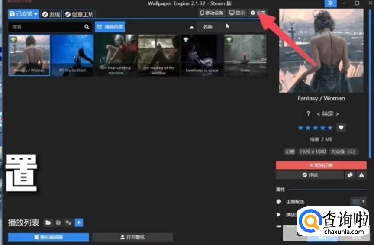Click the red 取消订阅 unsubscribe button

321,165
